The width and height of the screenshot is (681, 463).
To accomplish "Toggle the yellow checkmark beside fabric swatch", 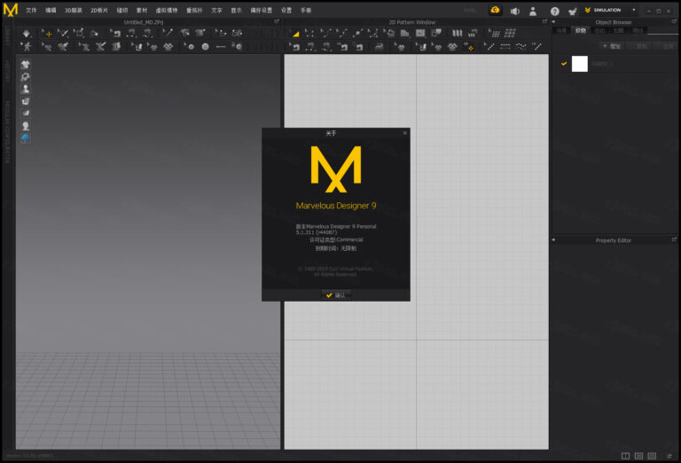I will point(564,63).
